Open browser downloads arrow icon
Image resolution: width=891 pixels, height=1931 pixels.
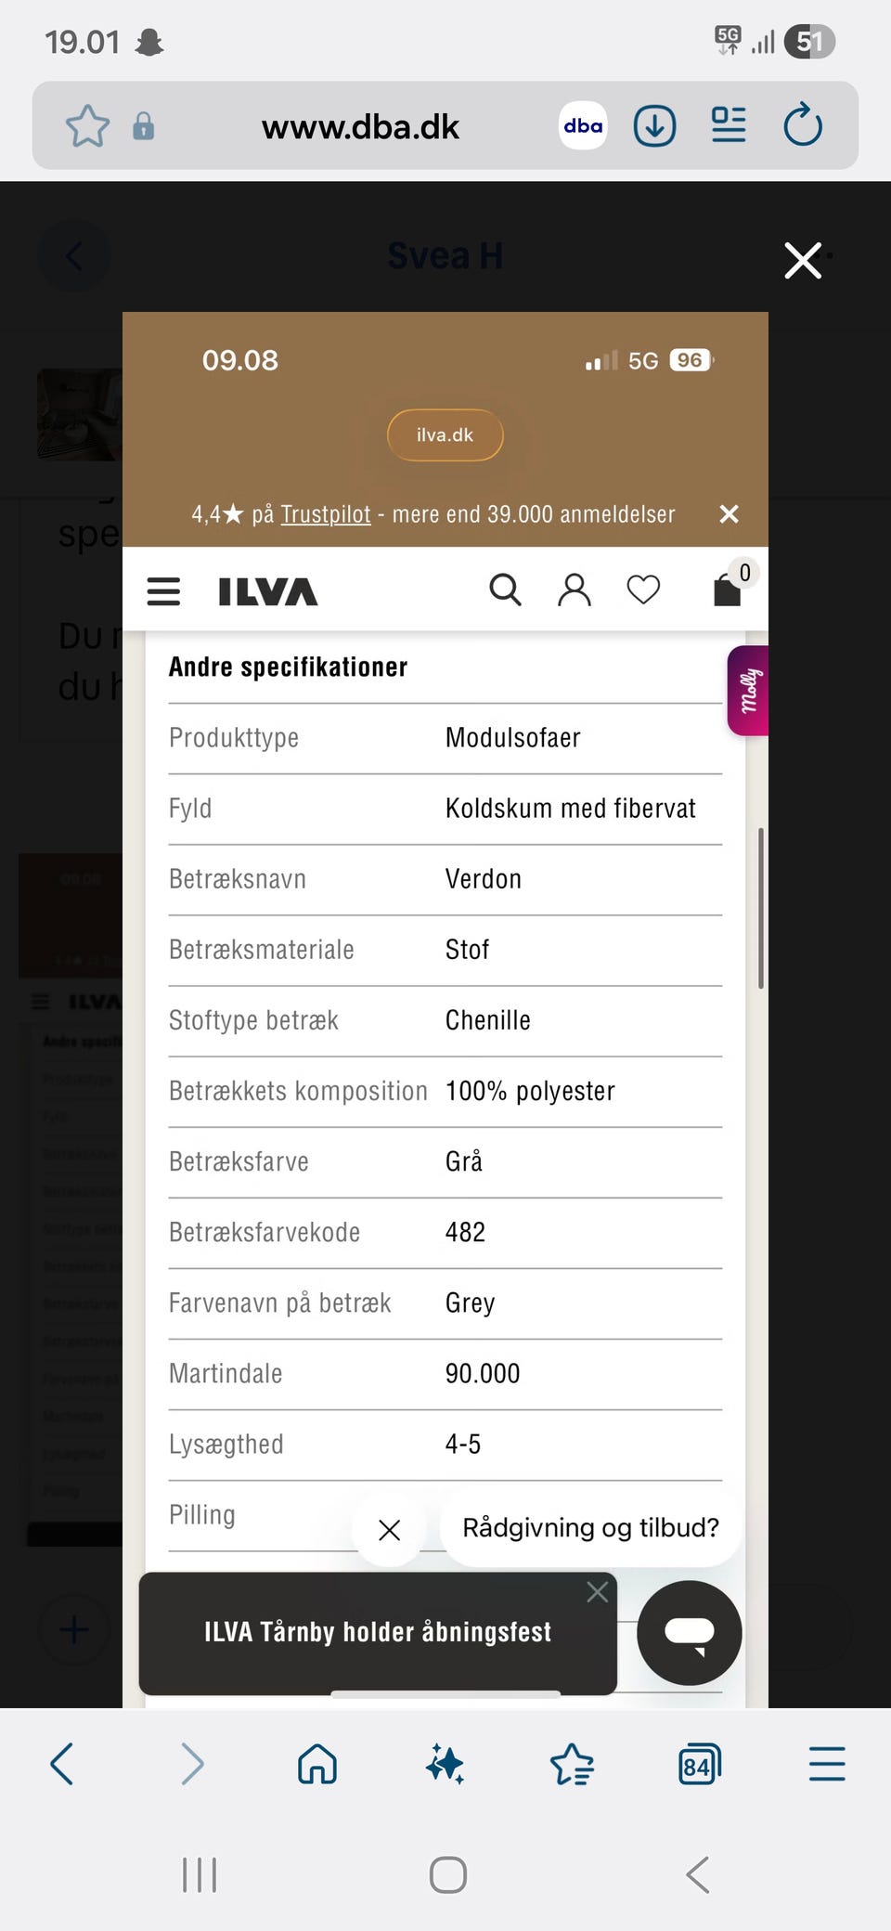(654, 126)
